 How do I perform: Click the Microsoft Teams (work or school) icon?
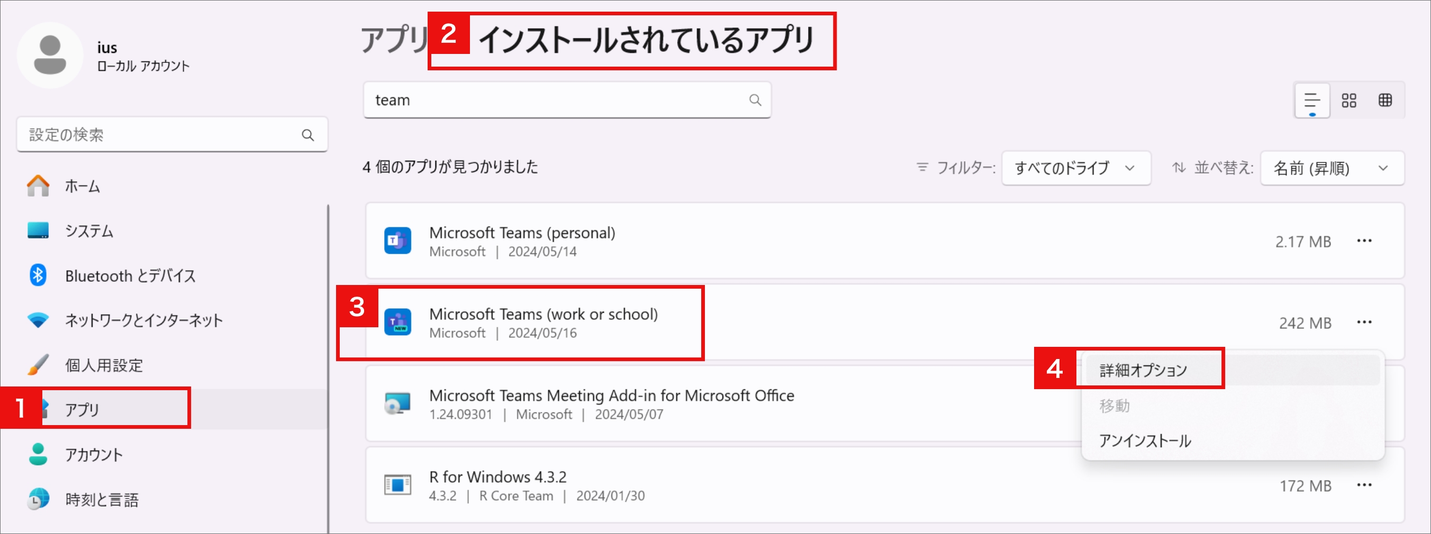pyautogui.click(x=398, y=322)
